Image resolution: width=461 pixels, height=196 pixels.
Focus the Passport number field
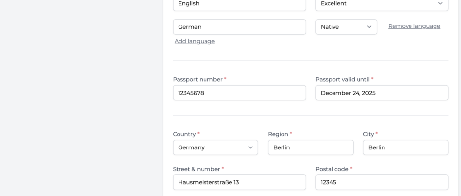[x=239, y=93]
